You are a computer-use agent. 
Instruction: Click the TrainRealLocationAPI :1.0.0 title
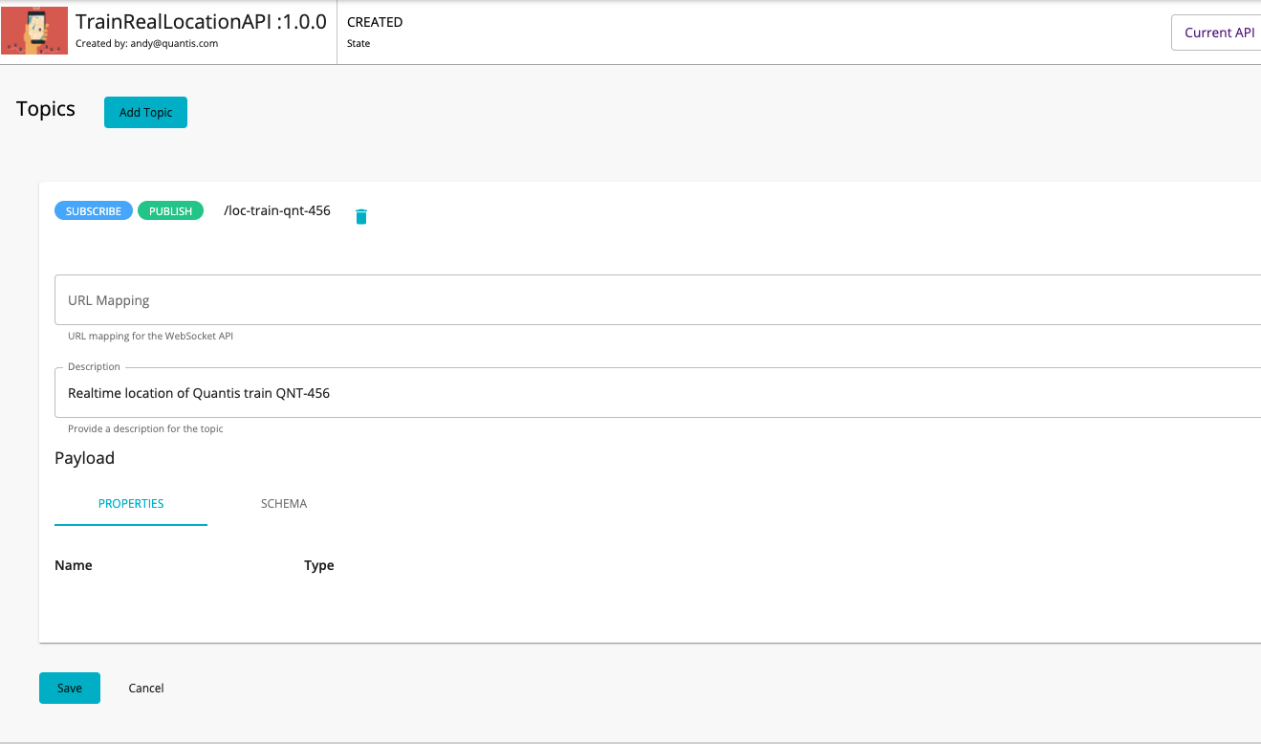pyautogui.click(x=201, y=21)
